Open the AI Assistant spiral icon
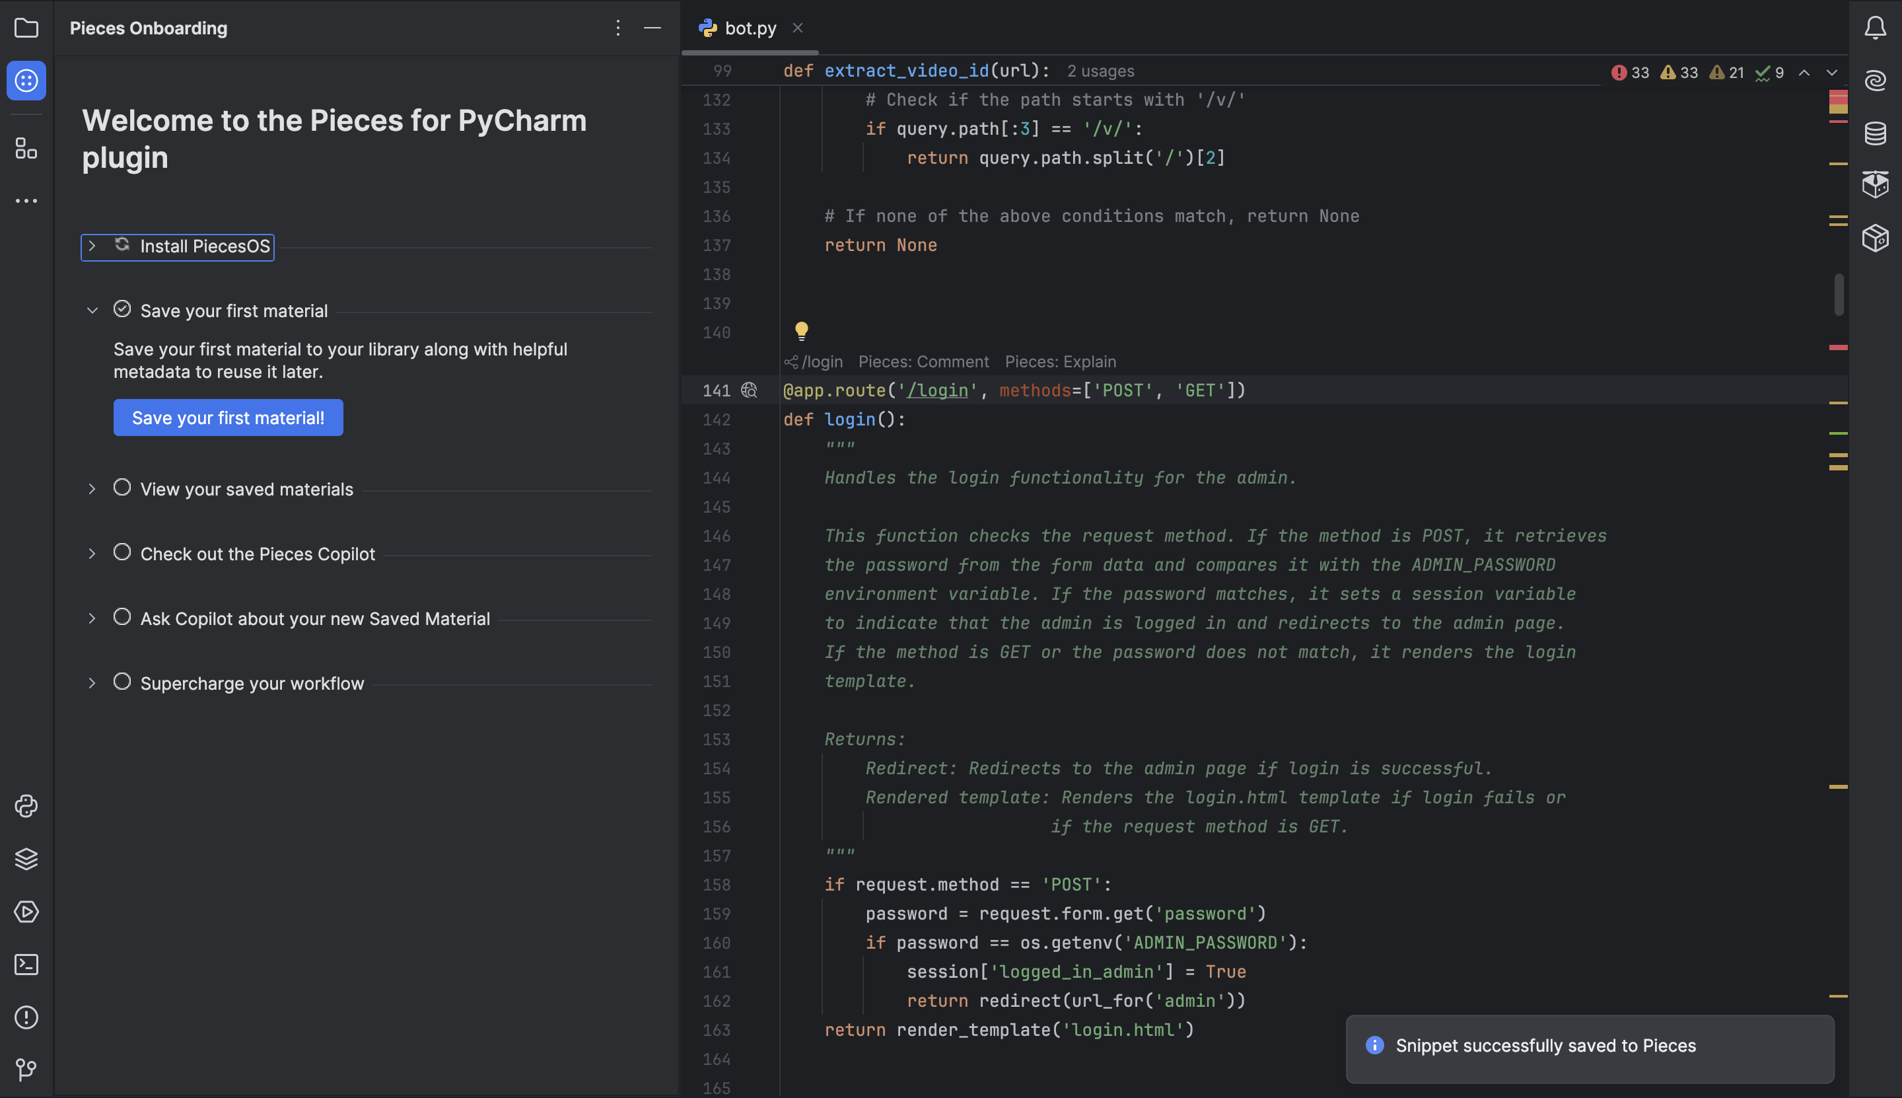The height and width of the screenshot is (1098, 1902). pos(1875,80)
